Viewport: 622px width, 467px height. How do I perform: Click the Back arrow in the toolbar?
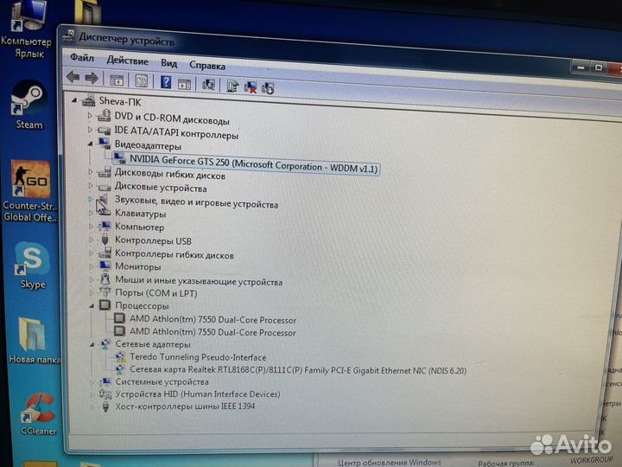[x=74, y=80]
